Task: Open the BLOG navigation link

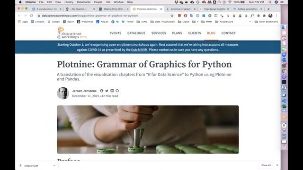Action: (211, 33)
